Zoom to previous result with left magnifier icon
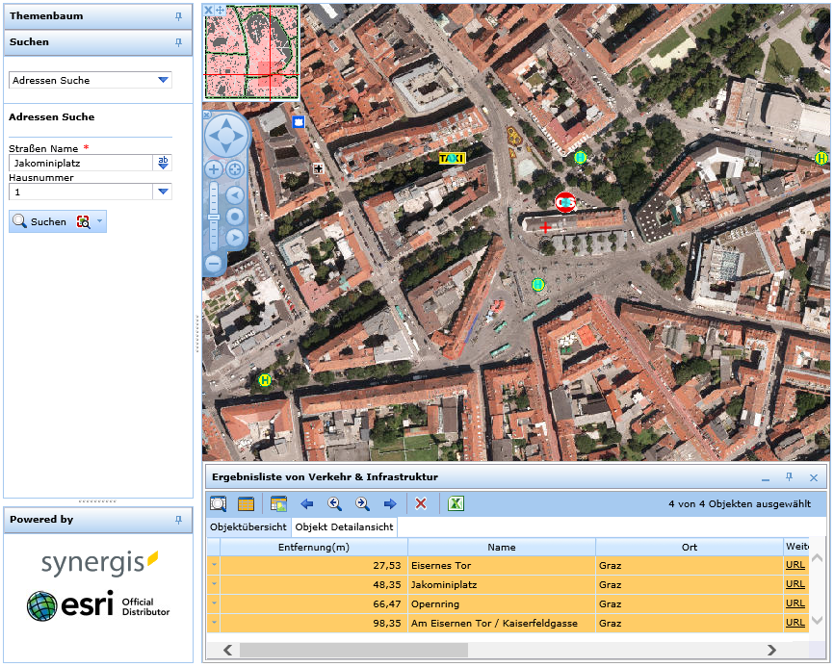834x667 pixels. pos(334,503)
